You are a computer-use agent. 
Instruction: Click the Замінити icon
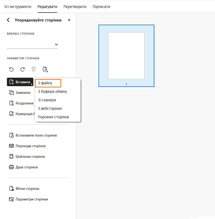11,93
